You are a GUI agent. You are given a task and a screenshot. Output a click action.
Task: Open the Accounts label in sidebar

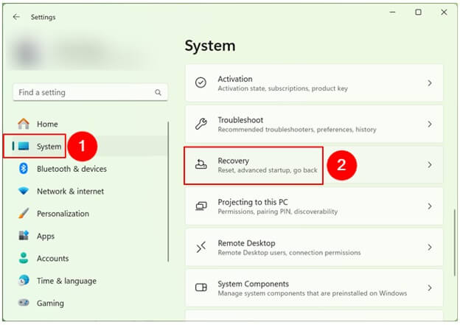pyautogui.click(x=53, y=259)
